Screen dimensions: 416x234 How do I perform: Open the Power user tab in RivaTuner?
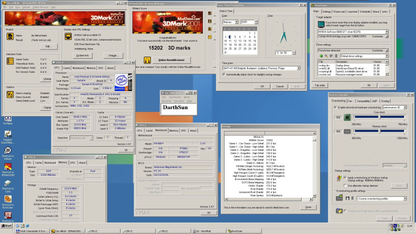[x=339, y=11]
